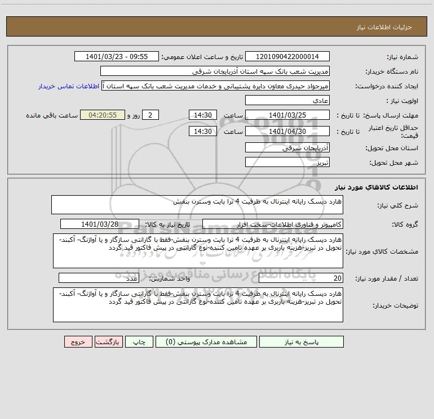Image resolution: width=434 pixels, height=419 pixels.
Task: Click the بازگشت back button
Action: [x=108, y=341]
